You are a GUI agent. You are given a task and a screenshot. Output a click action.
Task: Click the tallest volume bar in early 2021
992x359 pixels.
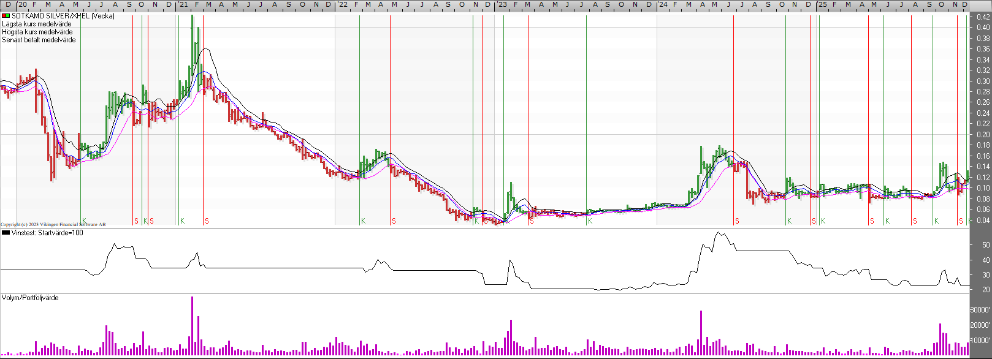tap(192, 325)
